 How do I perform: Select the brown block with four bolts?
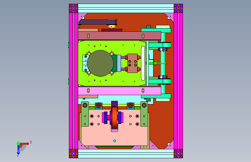point(132,63)
